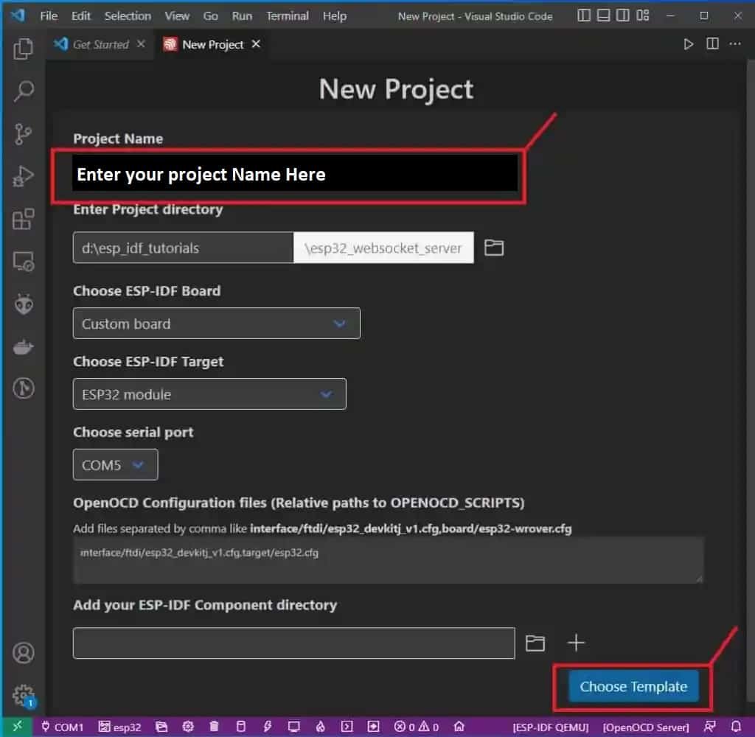Open the Custom board dropdown

click(216, 323)
